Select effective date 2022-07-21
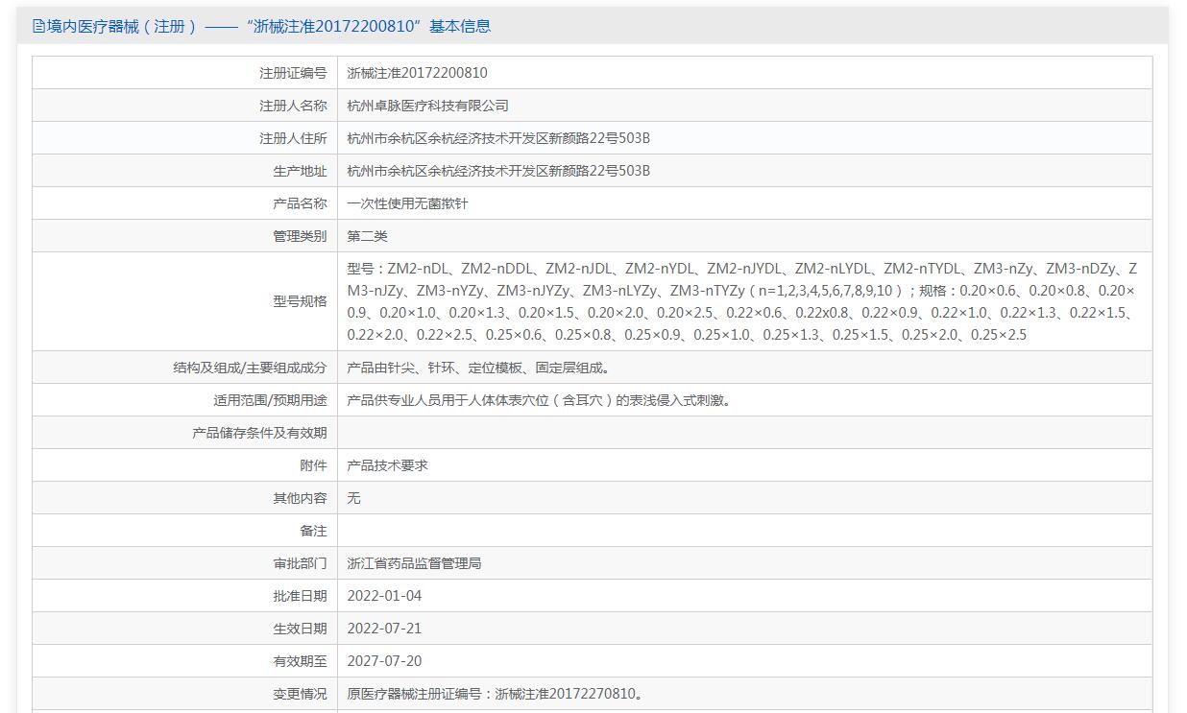The image size is (1187, 713). [x=384, y=629]
